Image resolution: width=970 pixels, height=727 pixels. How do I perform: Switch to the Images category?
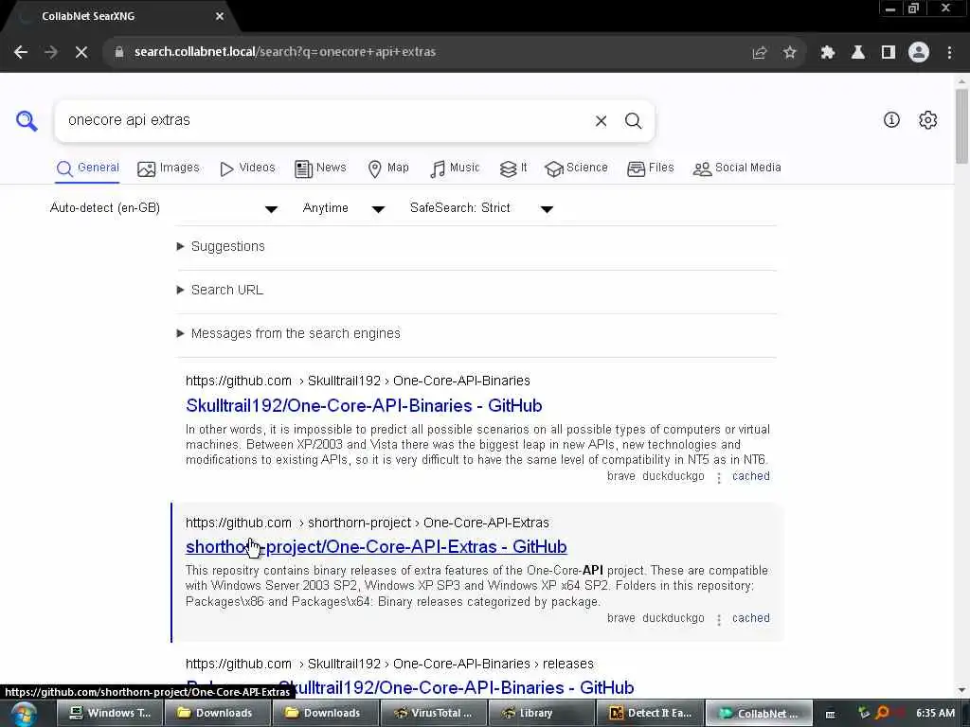(x=169, y=168)
